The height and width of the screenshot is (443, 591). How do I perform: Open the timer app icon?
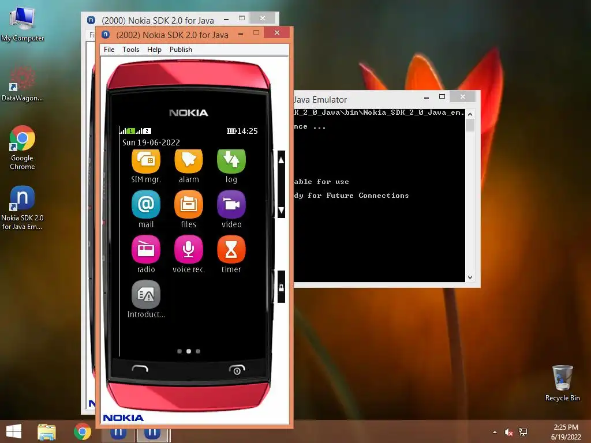click(x=231, y=249)
